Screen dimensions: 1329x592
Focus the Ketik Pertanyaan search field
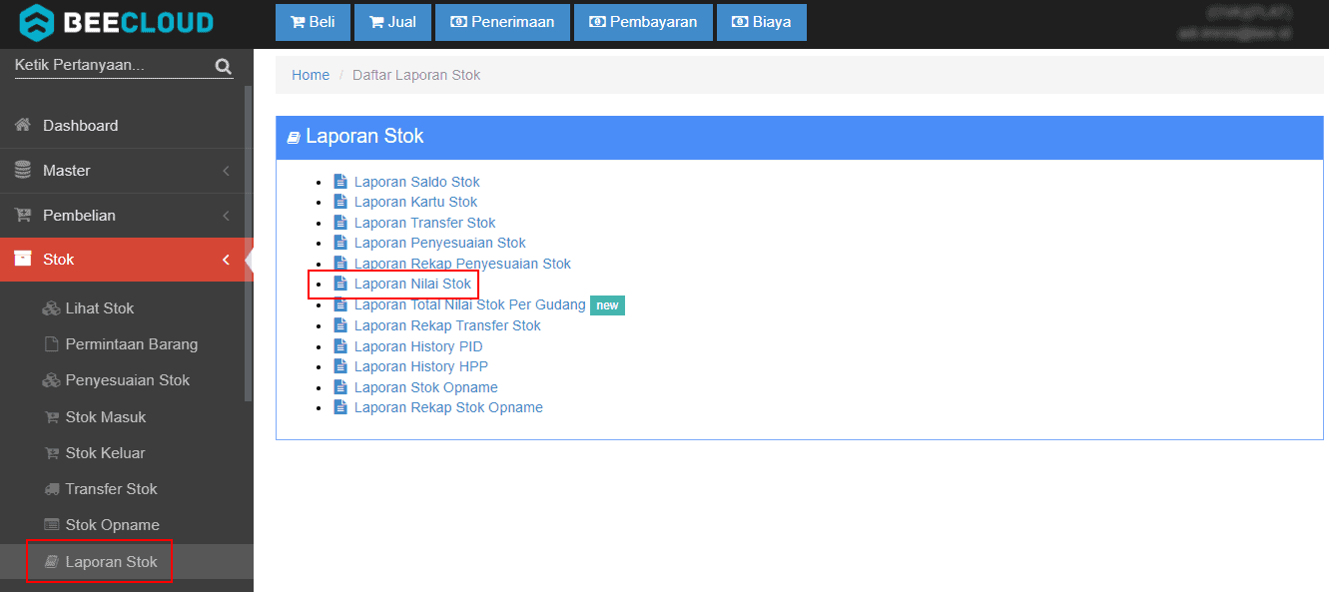pos(110,66)
